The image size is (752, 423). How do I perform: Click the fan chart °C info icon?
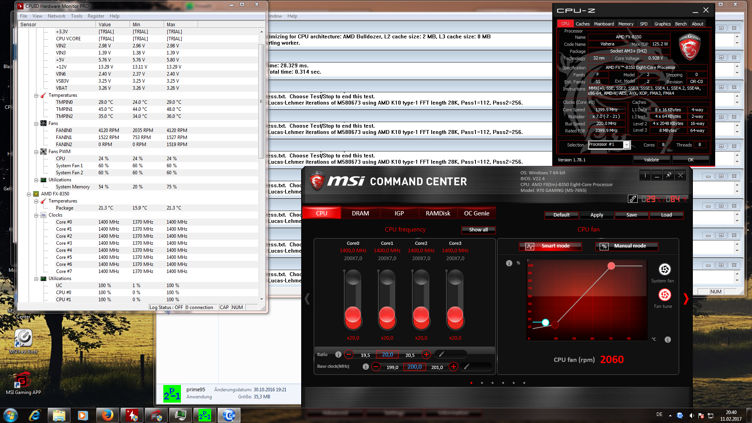click(668, 340)
